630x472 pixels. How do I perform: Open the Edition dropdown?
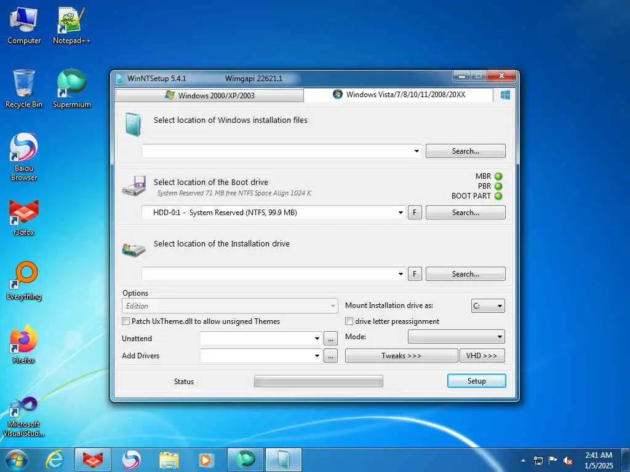[x=230, y=306]
